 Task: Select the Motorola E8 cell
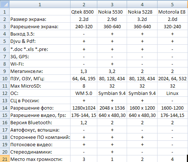click(173, 12)
